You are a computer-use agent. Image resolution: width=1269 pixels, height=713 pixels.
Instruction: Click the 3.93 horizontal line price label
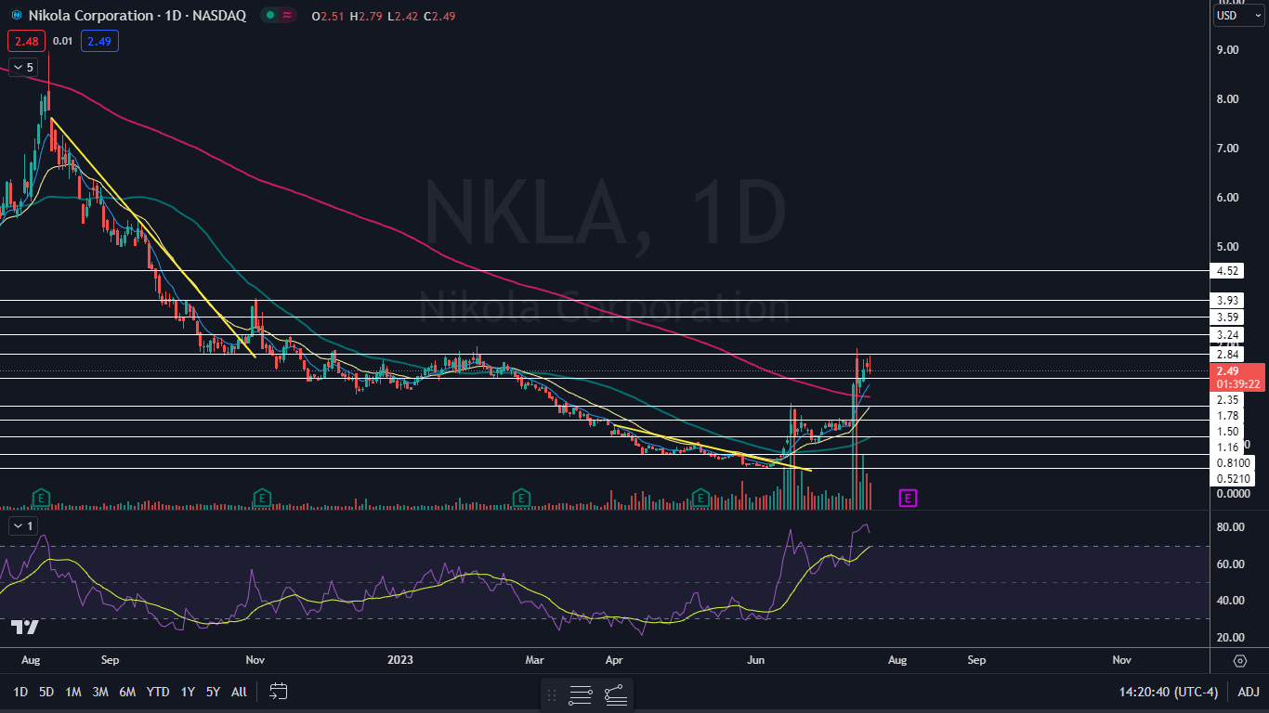pos(1226,301)
